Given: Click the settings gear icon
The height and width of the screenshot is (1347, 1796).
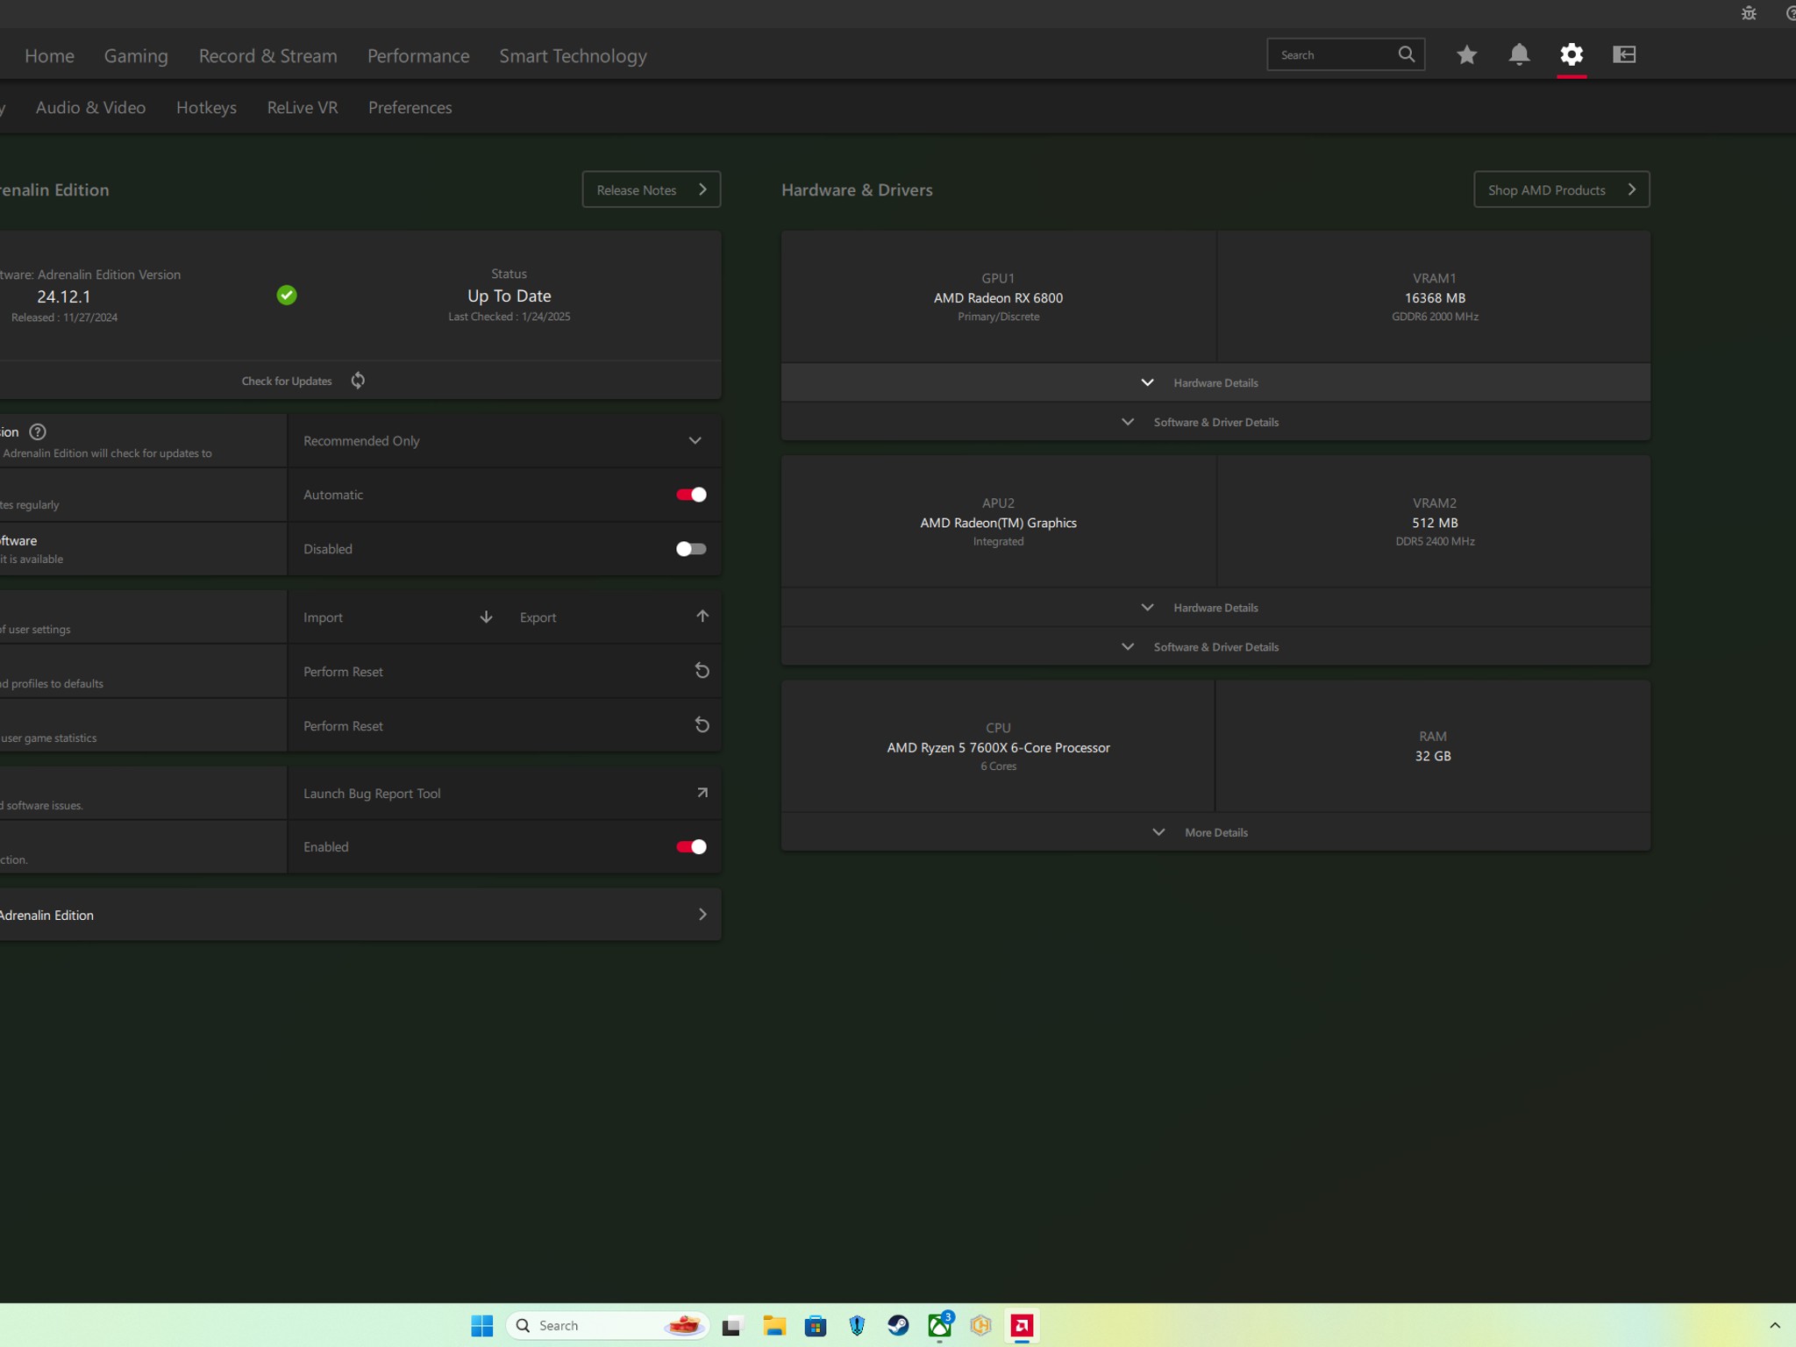Looking at the screenshot, I should pyautogui.click(x=1571, y=55).
